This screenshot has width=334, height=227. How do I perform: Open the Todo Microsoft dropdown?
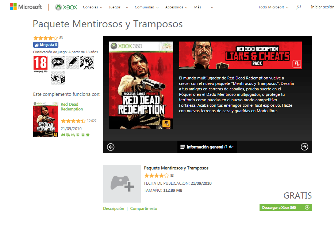point(273,7)
